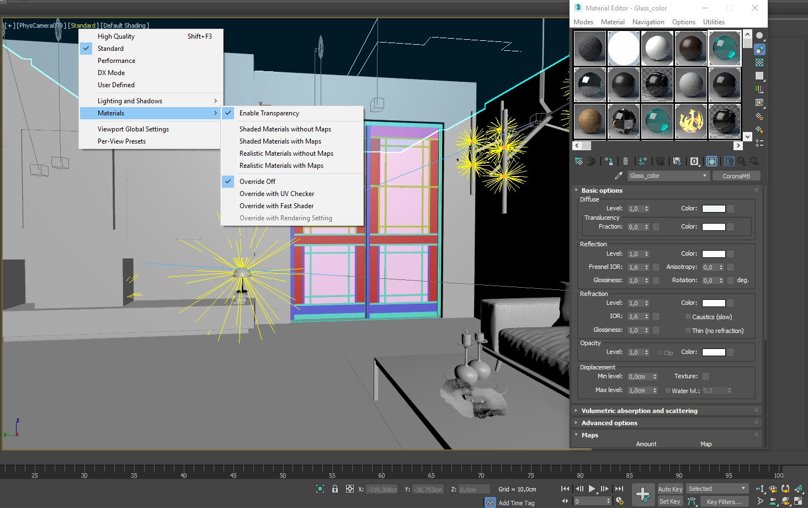Click the Reset Map/Mtl trash icon
Viewport: 808px width, 508px height.
click(625, 161)
